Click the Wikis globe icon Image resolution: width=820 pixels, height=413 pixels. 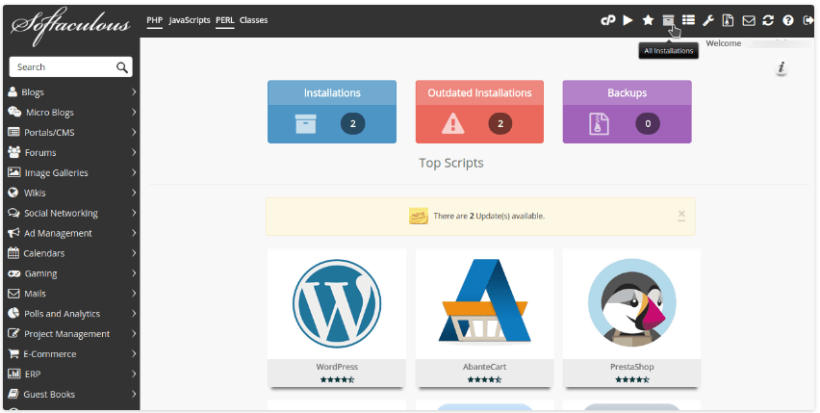(13, 193)
